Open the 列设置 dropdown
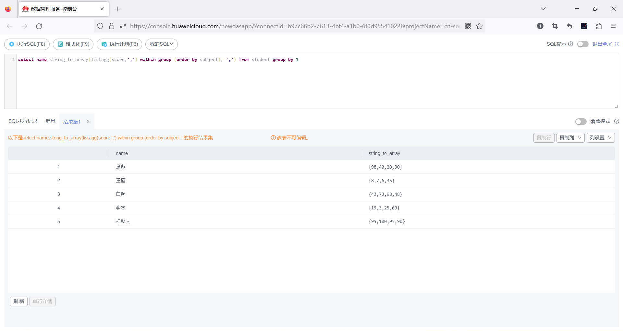 pyautogui.click(x=601, y=138)
